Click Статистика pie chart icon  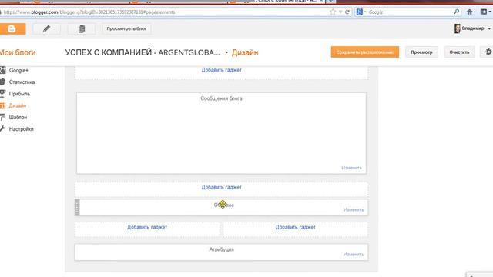(x=3, y=82)
